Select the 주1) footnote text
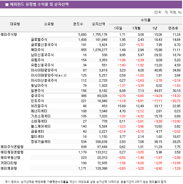This screenshot has width=183, height=184. [x=85, y=182]
